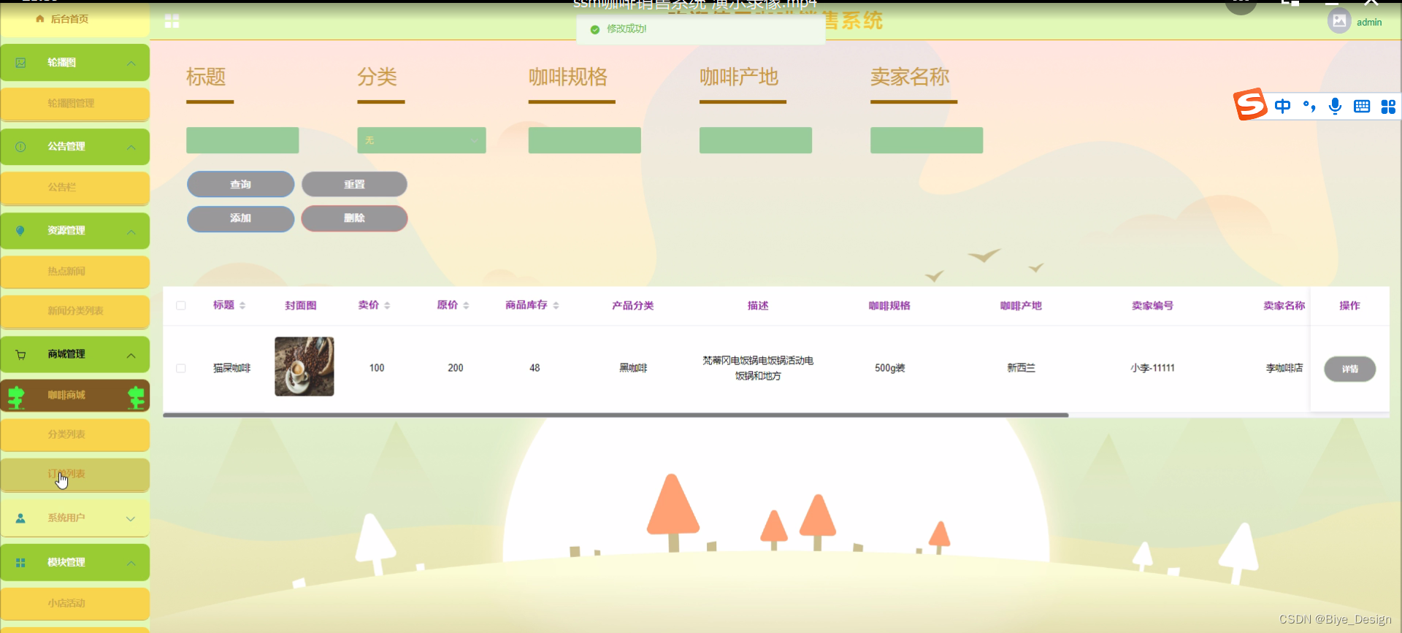This screenshot has width=1402, height=633.
Task: Click the 系统用户 person icon
Action: (20, 518)
